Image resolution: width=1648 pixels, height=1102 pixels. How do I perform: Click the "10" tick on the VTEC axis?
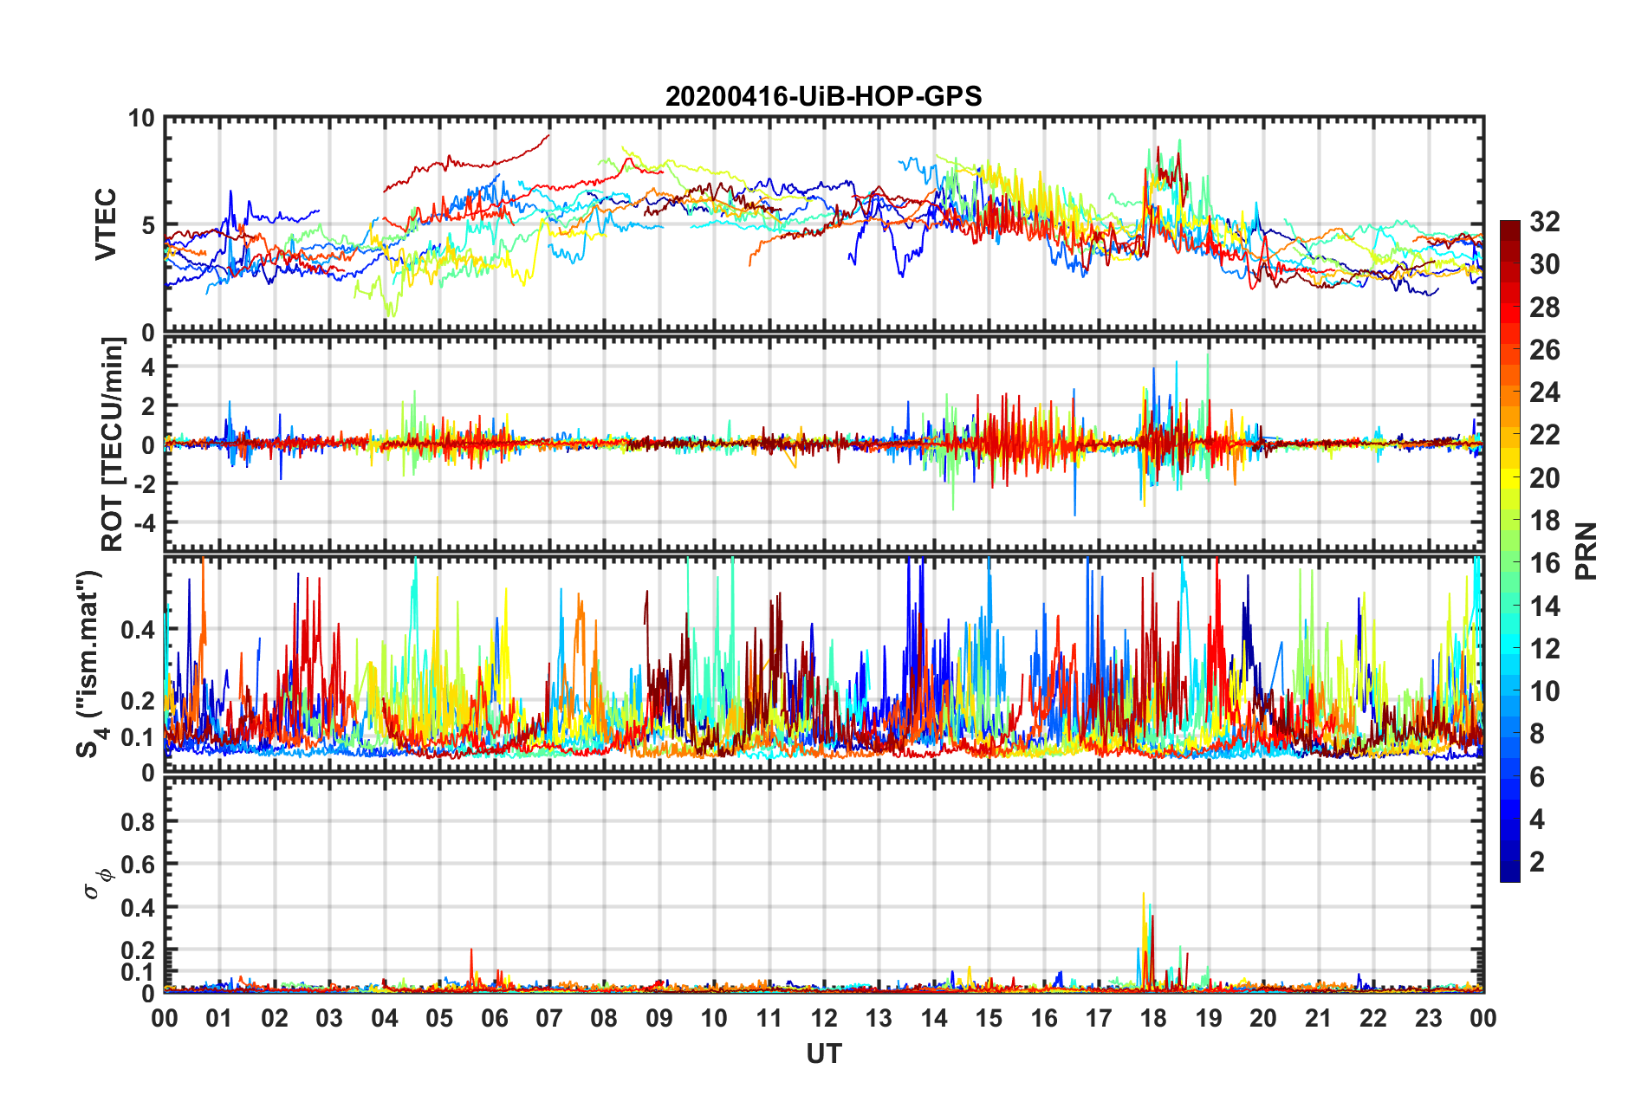141,119
